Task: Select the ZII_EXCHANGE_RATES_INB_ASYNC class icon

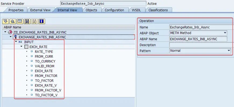Action: [10, 32]
